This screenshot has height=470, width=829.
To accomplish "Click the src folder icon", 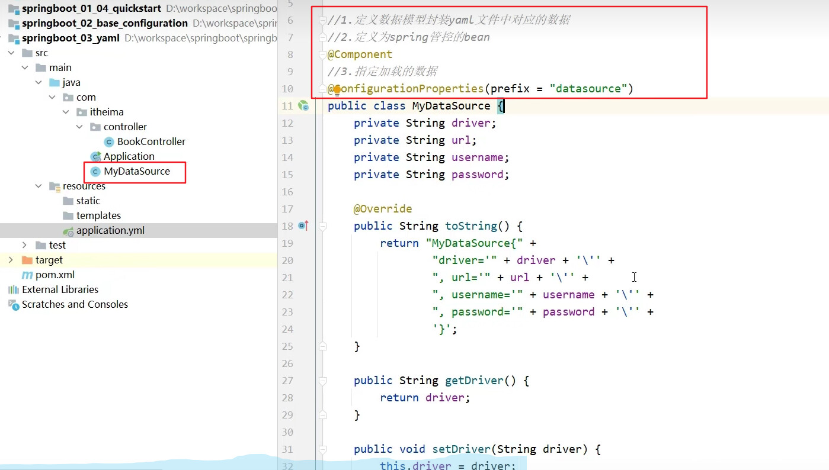I will [27, 53].
